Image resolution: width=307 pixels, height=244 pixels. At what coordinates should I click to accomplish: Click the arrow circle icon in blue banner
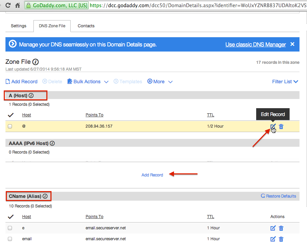click(x=13, y=44)
